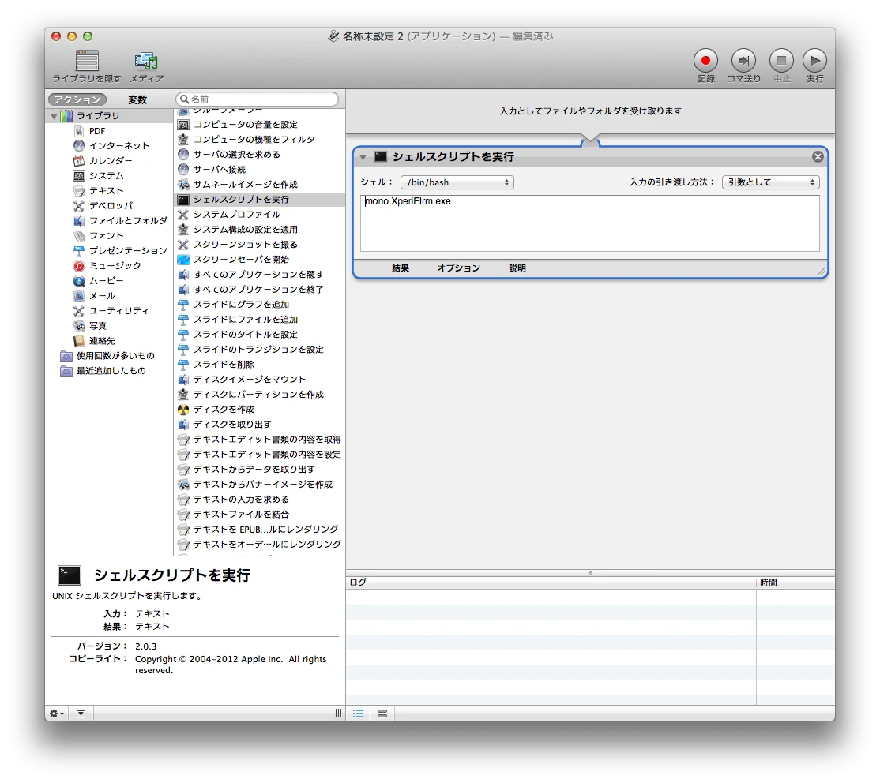Collapse the シェルスクリプトを実行 workflow action
This screenshot has width=880, height=783.
point(363,158)
